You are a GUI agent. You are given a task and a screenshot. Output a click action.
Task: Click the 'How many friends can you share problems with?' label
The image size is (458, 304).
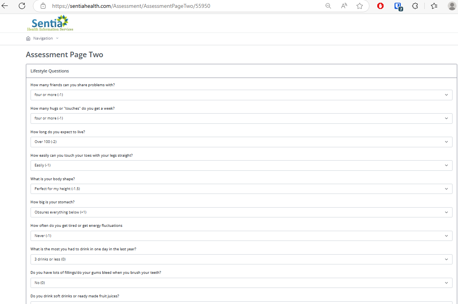(x=73, y=85)
